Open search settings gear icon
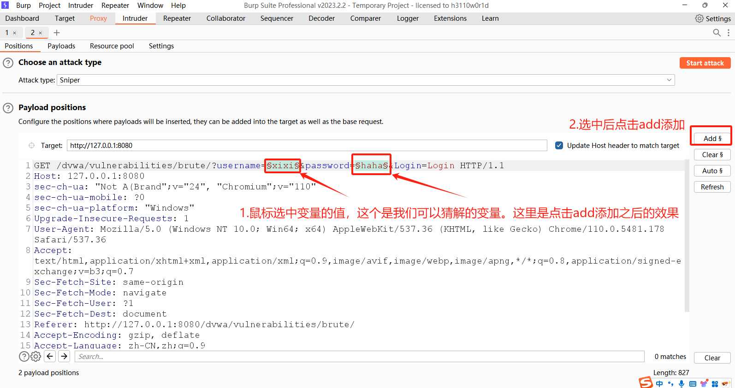Viewport: 735px width, 388px height. (36, 356)
